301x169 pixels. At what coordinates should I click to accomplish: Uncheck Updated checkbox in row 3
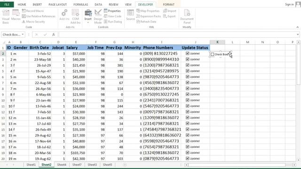click(x=187, y=59)
